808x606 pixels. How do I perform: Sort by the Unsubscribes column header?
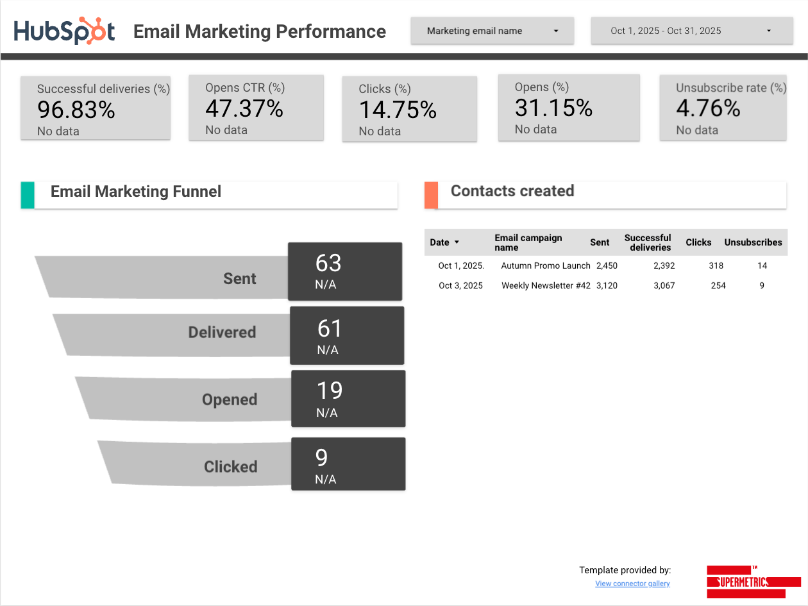pos(753,242)
